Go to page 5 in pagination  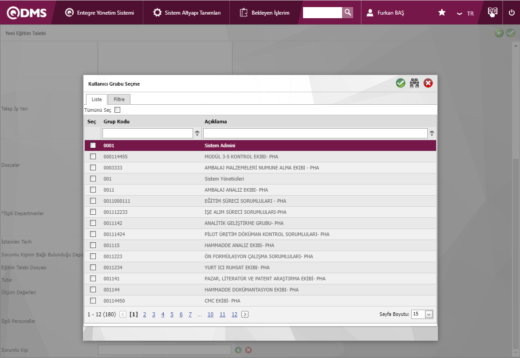click(x=172, y=315)
